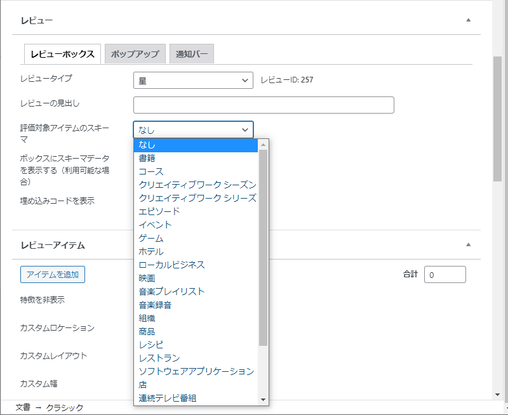Click the 特徴を非表示 label
508x415 pixels.
43,300
